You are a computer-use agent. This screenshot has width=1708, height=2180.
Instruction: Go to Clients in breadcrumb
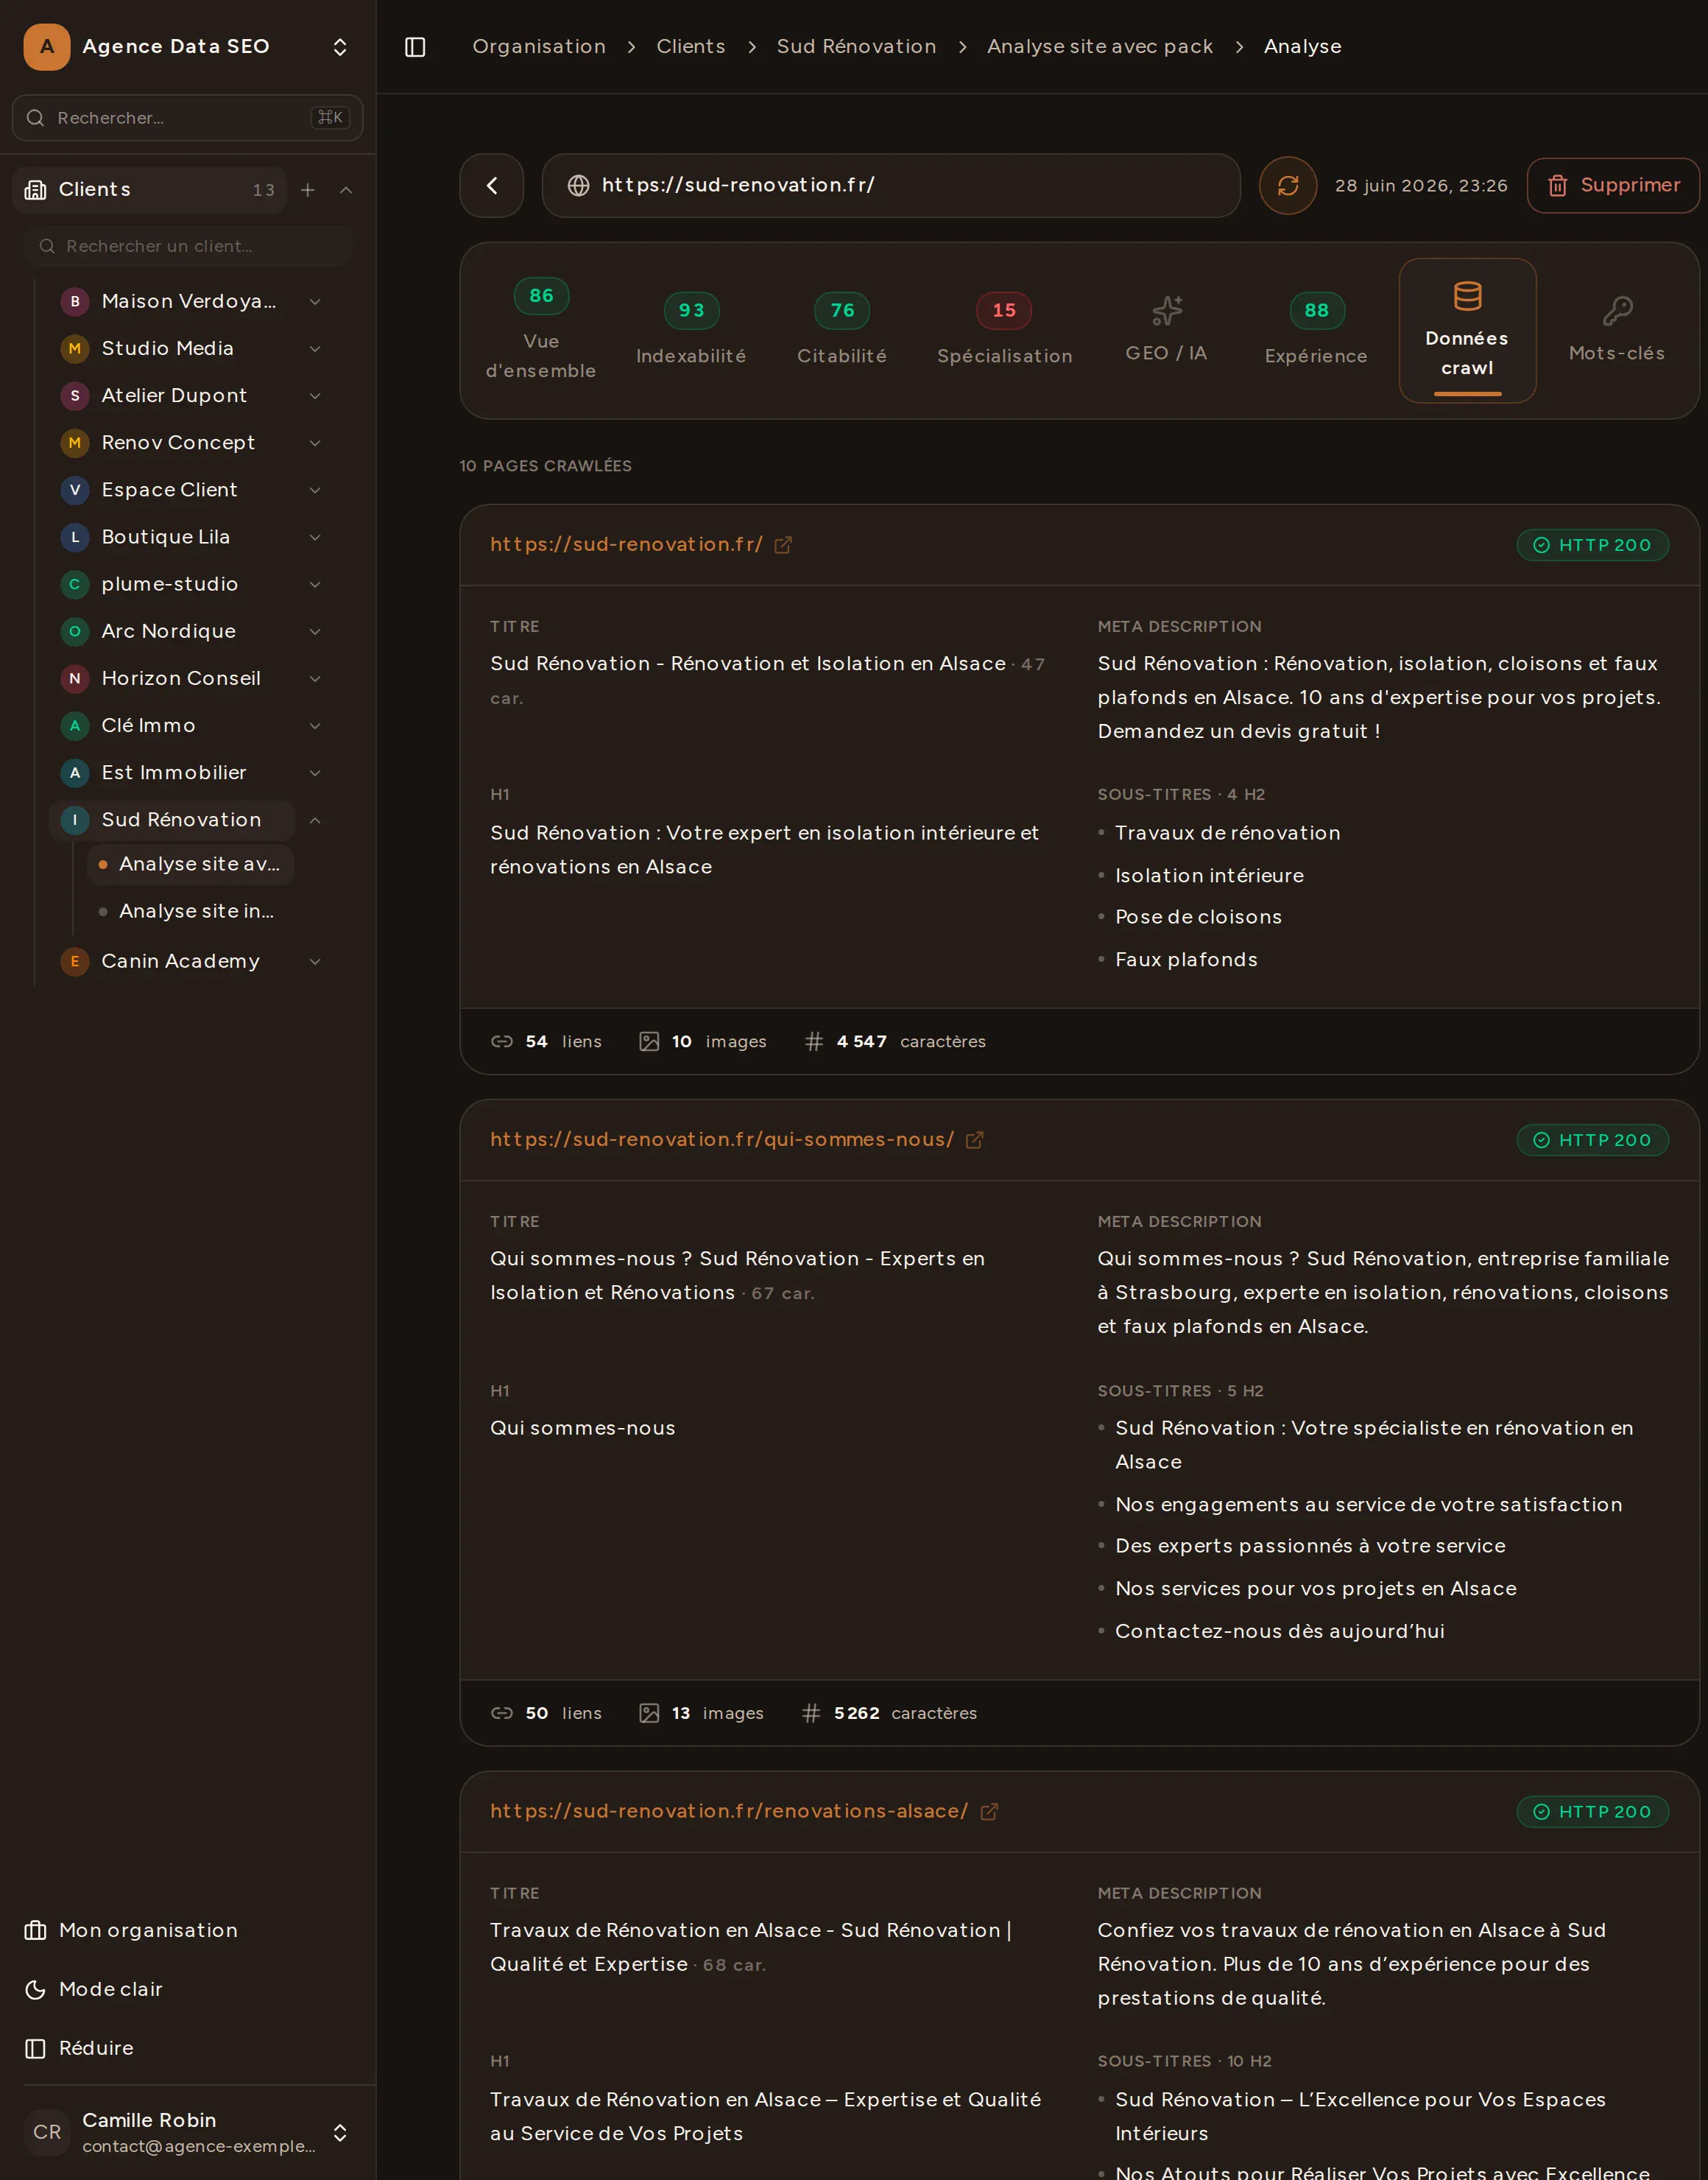tap(691, 47)
